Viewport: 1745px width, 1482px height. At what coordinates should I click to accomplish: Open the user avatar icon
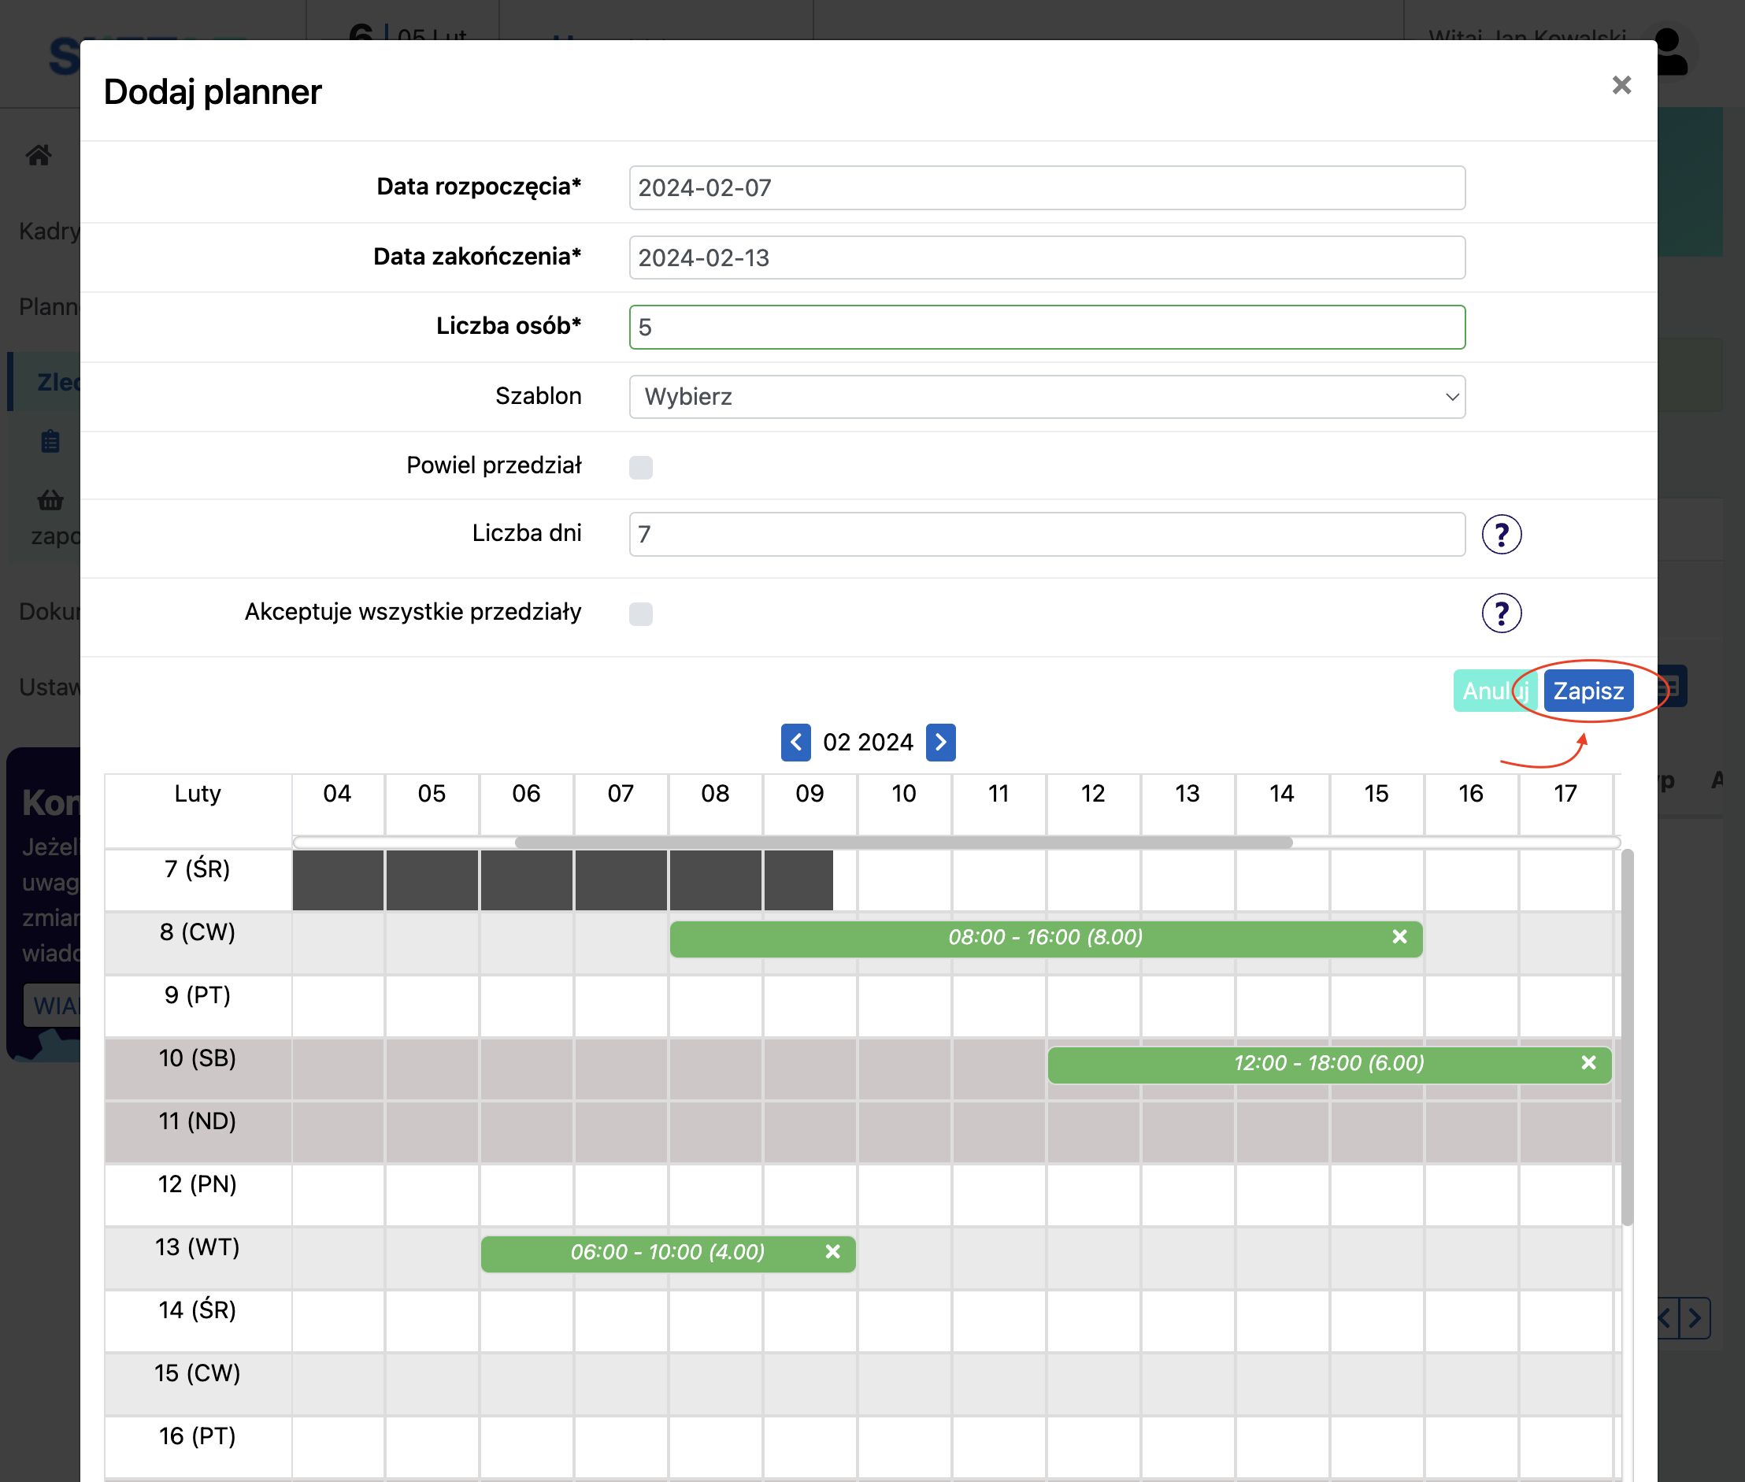1670,52
